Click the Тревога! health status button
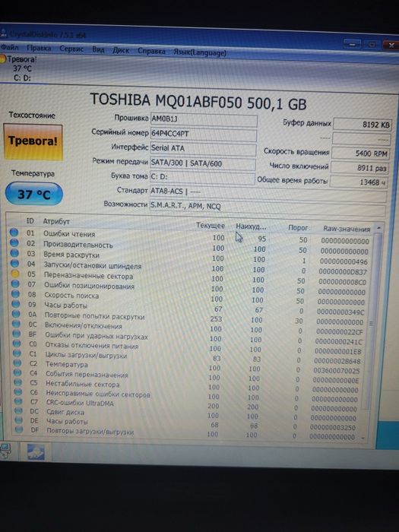Viewport: 399px width, 532px height. [33, 141]
